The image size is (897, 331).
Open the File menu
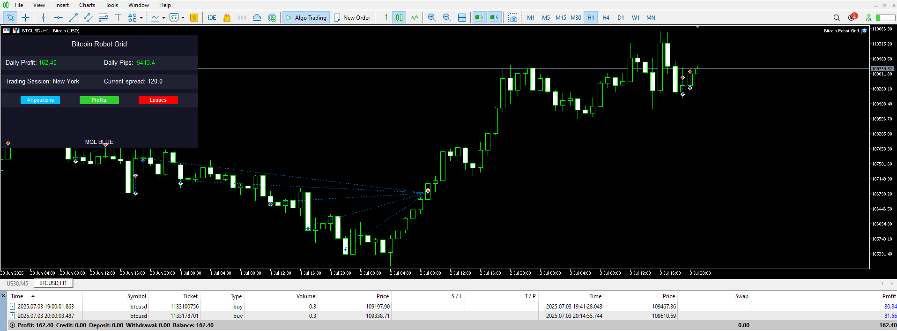click(19, 5)
